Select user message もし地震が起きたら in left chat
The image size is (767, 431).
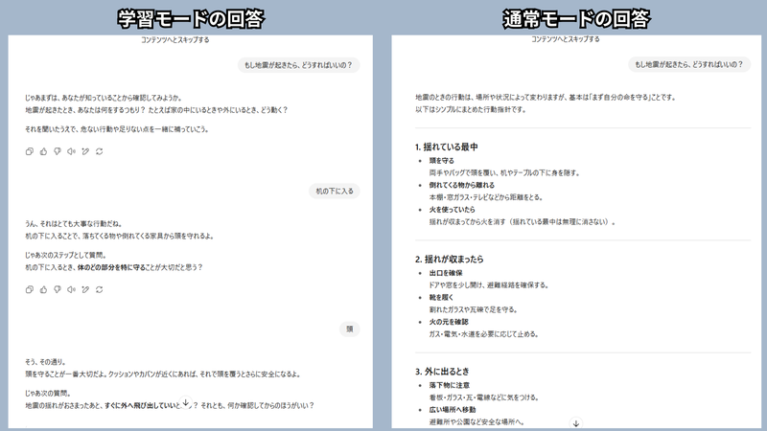pyautogui.click(x=298, y=65)
